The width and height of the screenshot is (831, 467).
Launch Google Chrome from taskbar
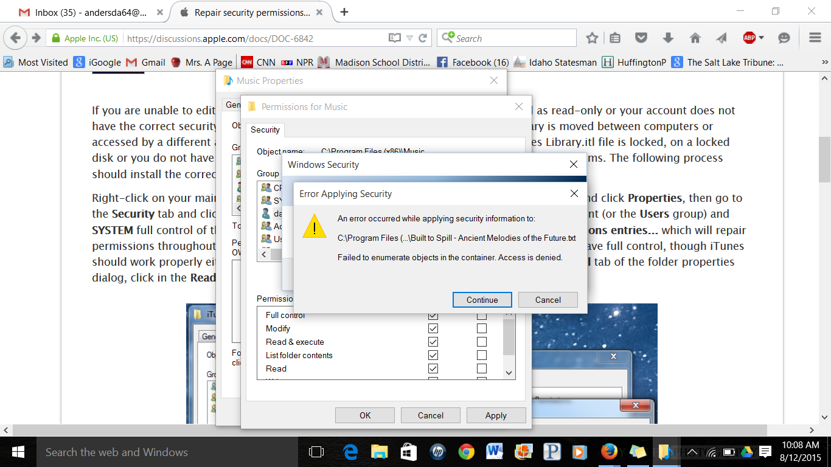point(467,452)
